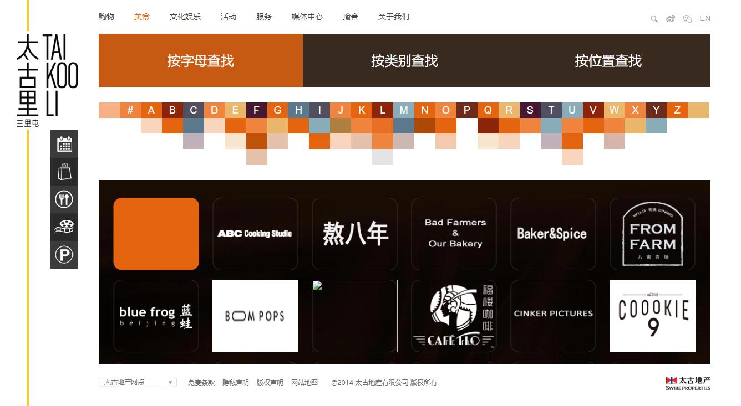The width and height of the screenshot is (741, 406).
Task: Open the 购物 menu item
Action: [106, 17]
